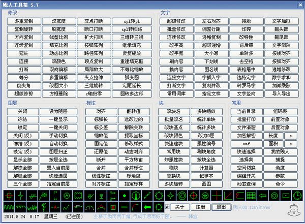Select the north arrow compass icon
The image size is (305, 224).
click(x=135, y=196)
